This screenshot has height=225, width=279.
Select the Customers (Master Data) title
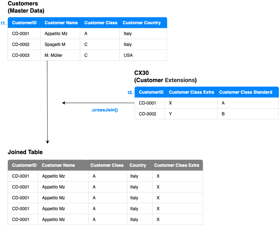tap(26, 7)
